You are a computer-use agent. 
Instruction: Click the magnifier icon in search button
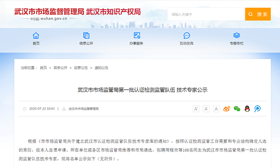click(x=251, y=14)
